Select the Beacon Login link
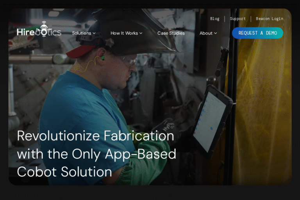The height and width of the screenshot is (200, 300). point(269,19)
